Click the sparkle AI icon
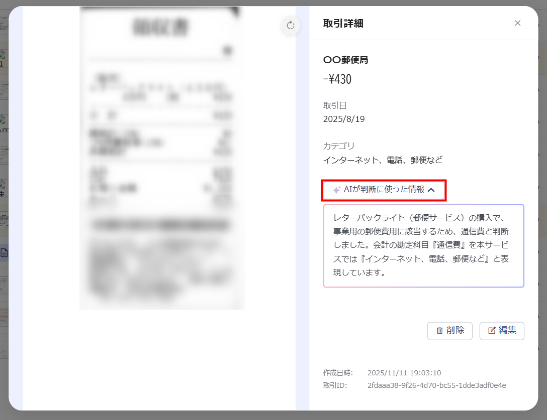Viewport: 547px width, 420px height. coord(336,190)
